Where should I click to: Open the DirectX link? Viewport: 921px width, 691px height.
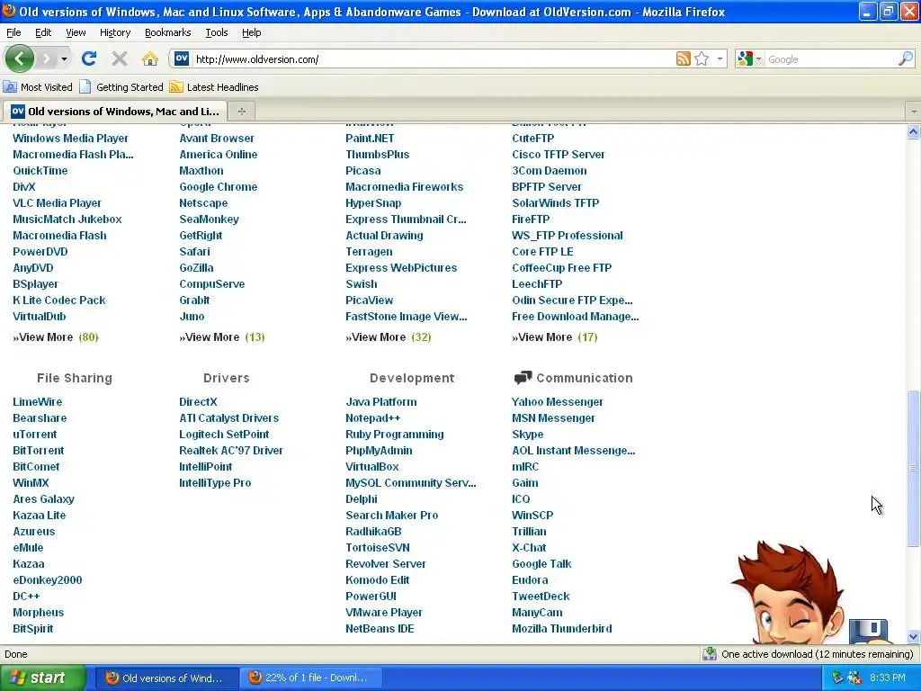click(198, 402)
